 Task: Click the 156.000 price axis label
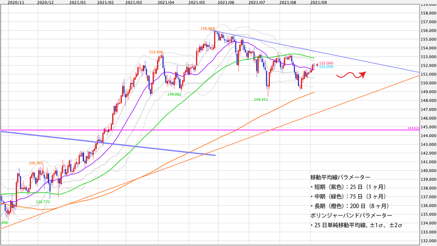[x=428, y=31]
